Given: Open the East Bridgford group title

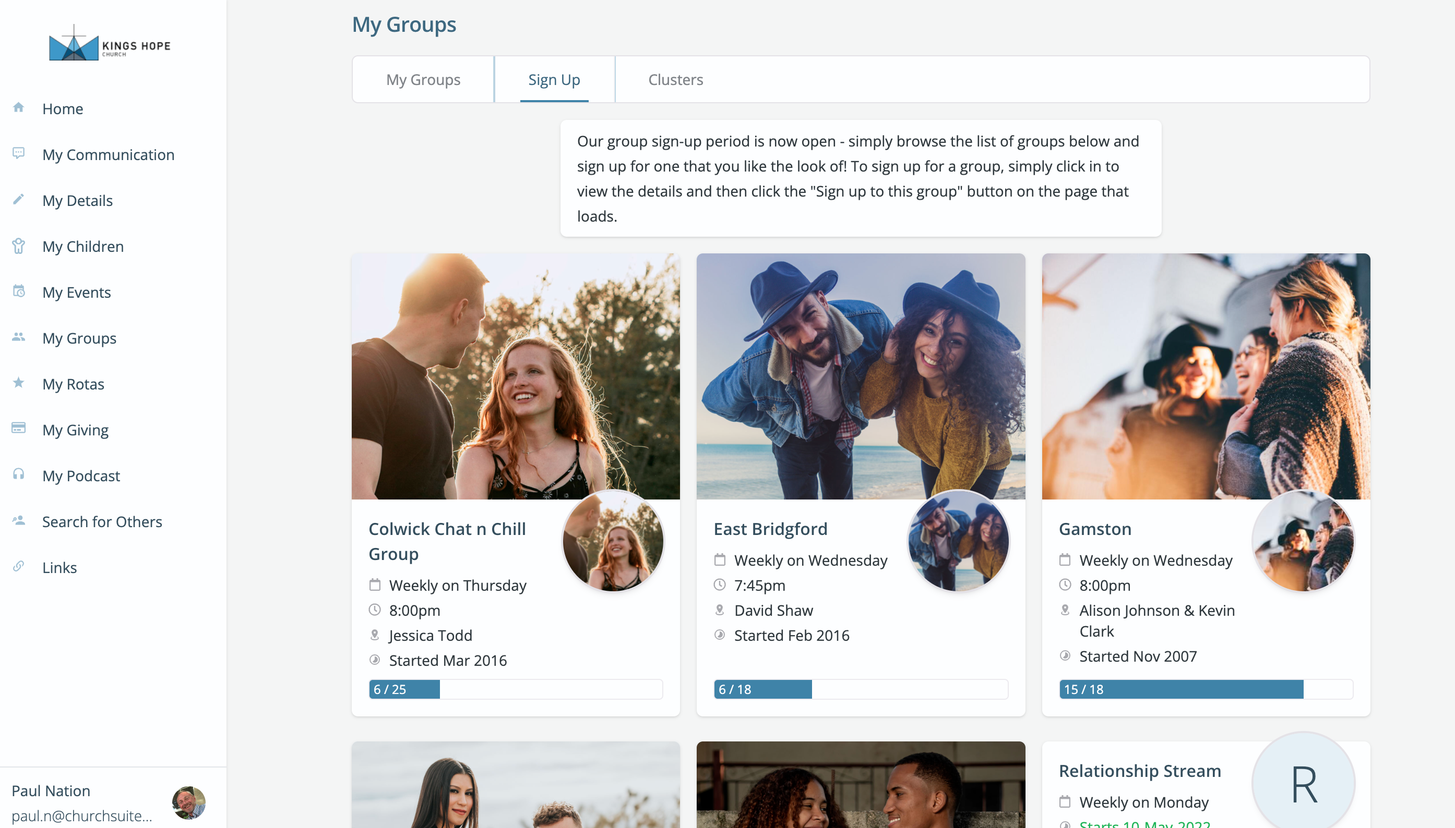Looking at the screenshot, I should pos(770,529).
